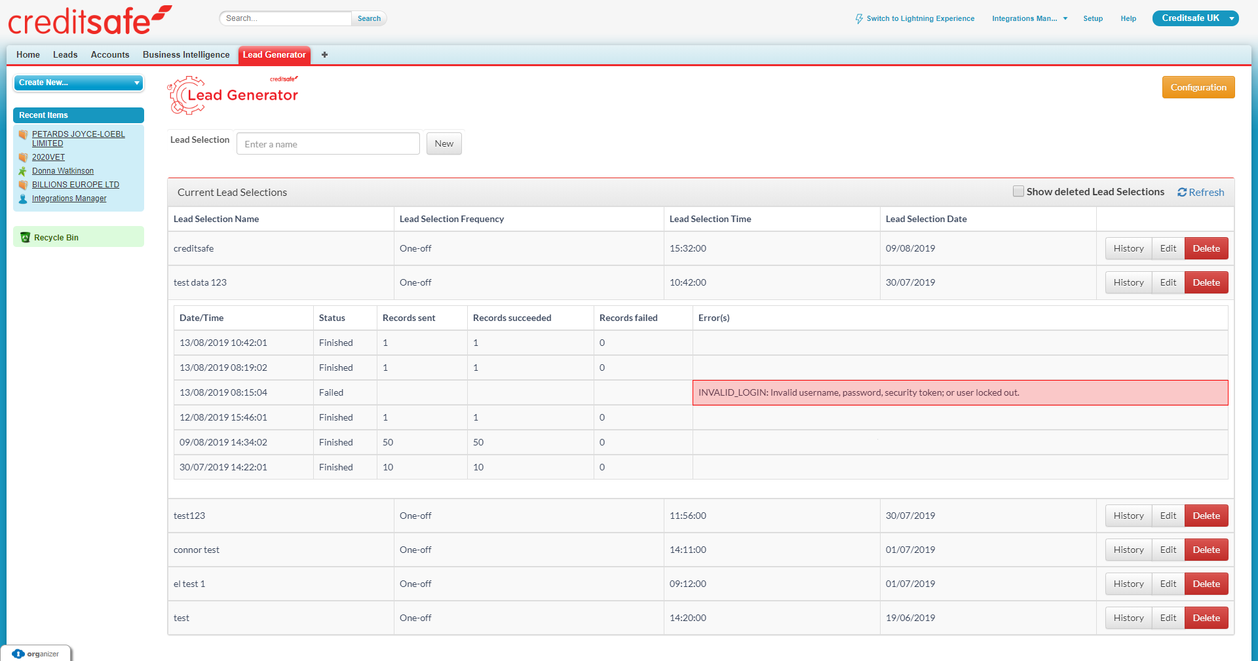Open the organizer widget icon

click(18, 654)
